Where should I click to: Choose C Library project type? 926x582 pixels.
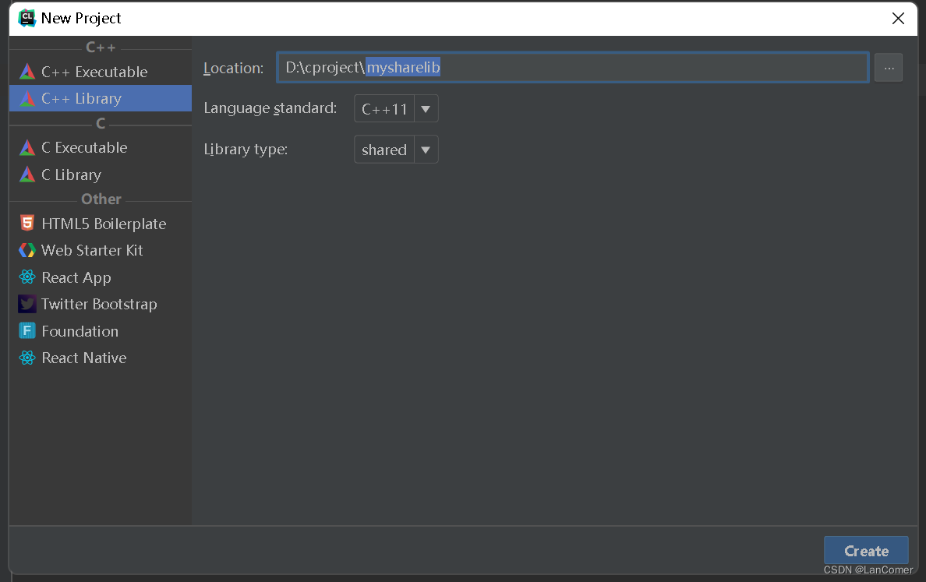coord(101,175)
